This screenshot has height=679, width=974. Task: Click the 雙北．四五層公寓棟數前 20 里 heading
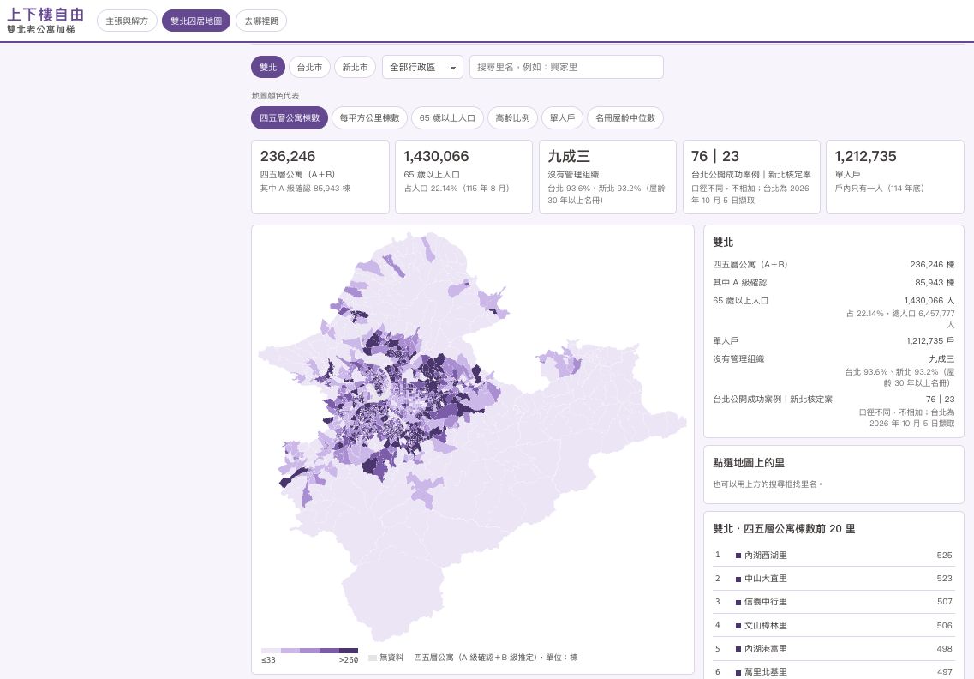pyautogui.click(x=784, y=528)
